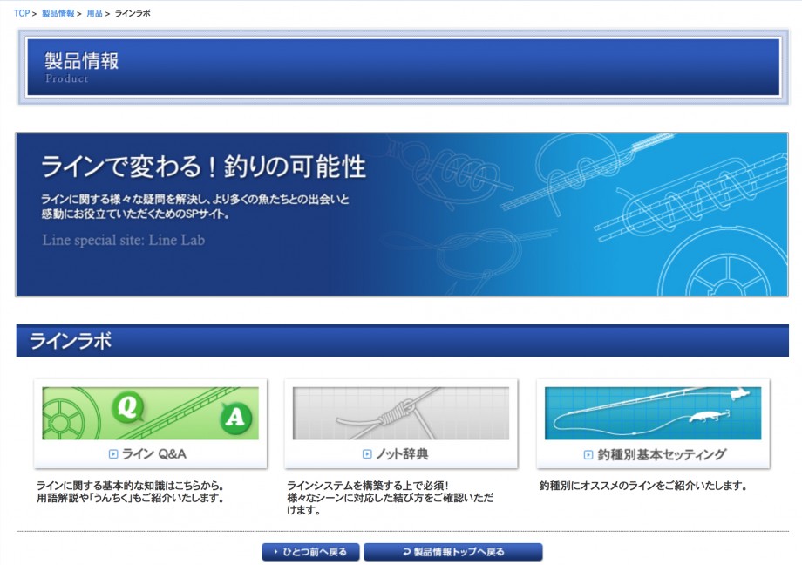Click 釣種別にオススメのライン description text
The height and width of the screenshot is (565, 802).
(x=643, y=486)
